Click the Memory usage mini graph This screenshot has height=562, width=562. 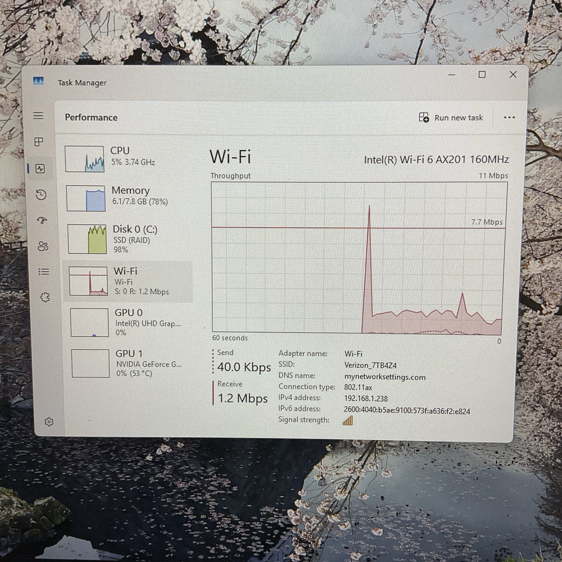tap(86, 198)
